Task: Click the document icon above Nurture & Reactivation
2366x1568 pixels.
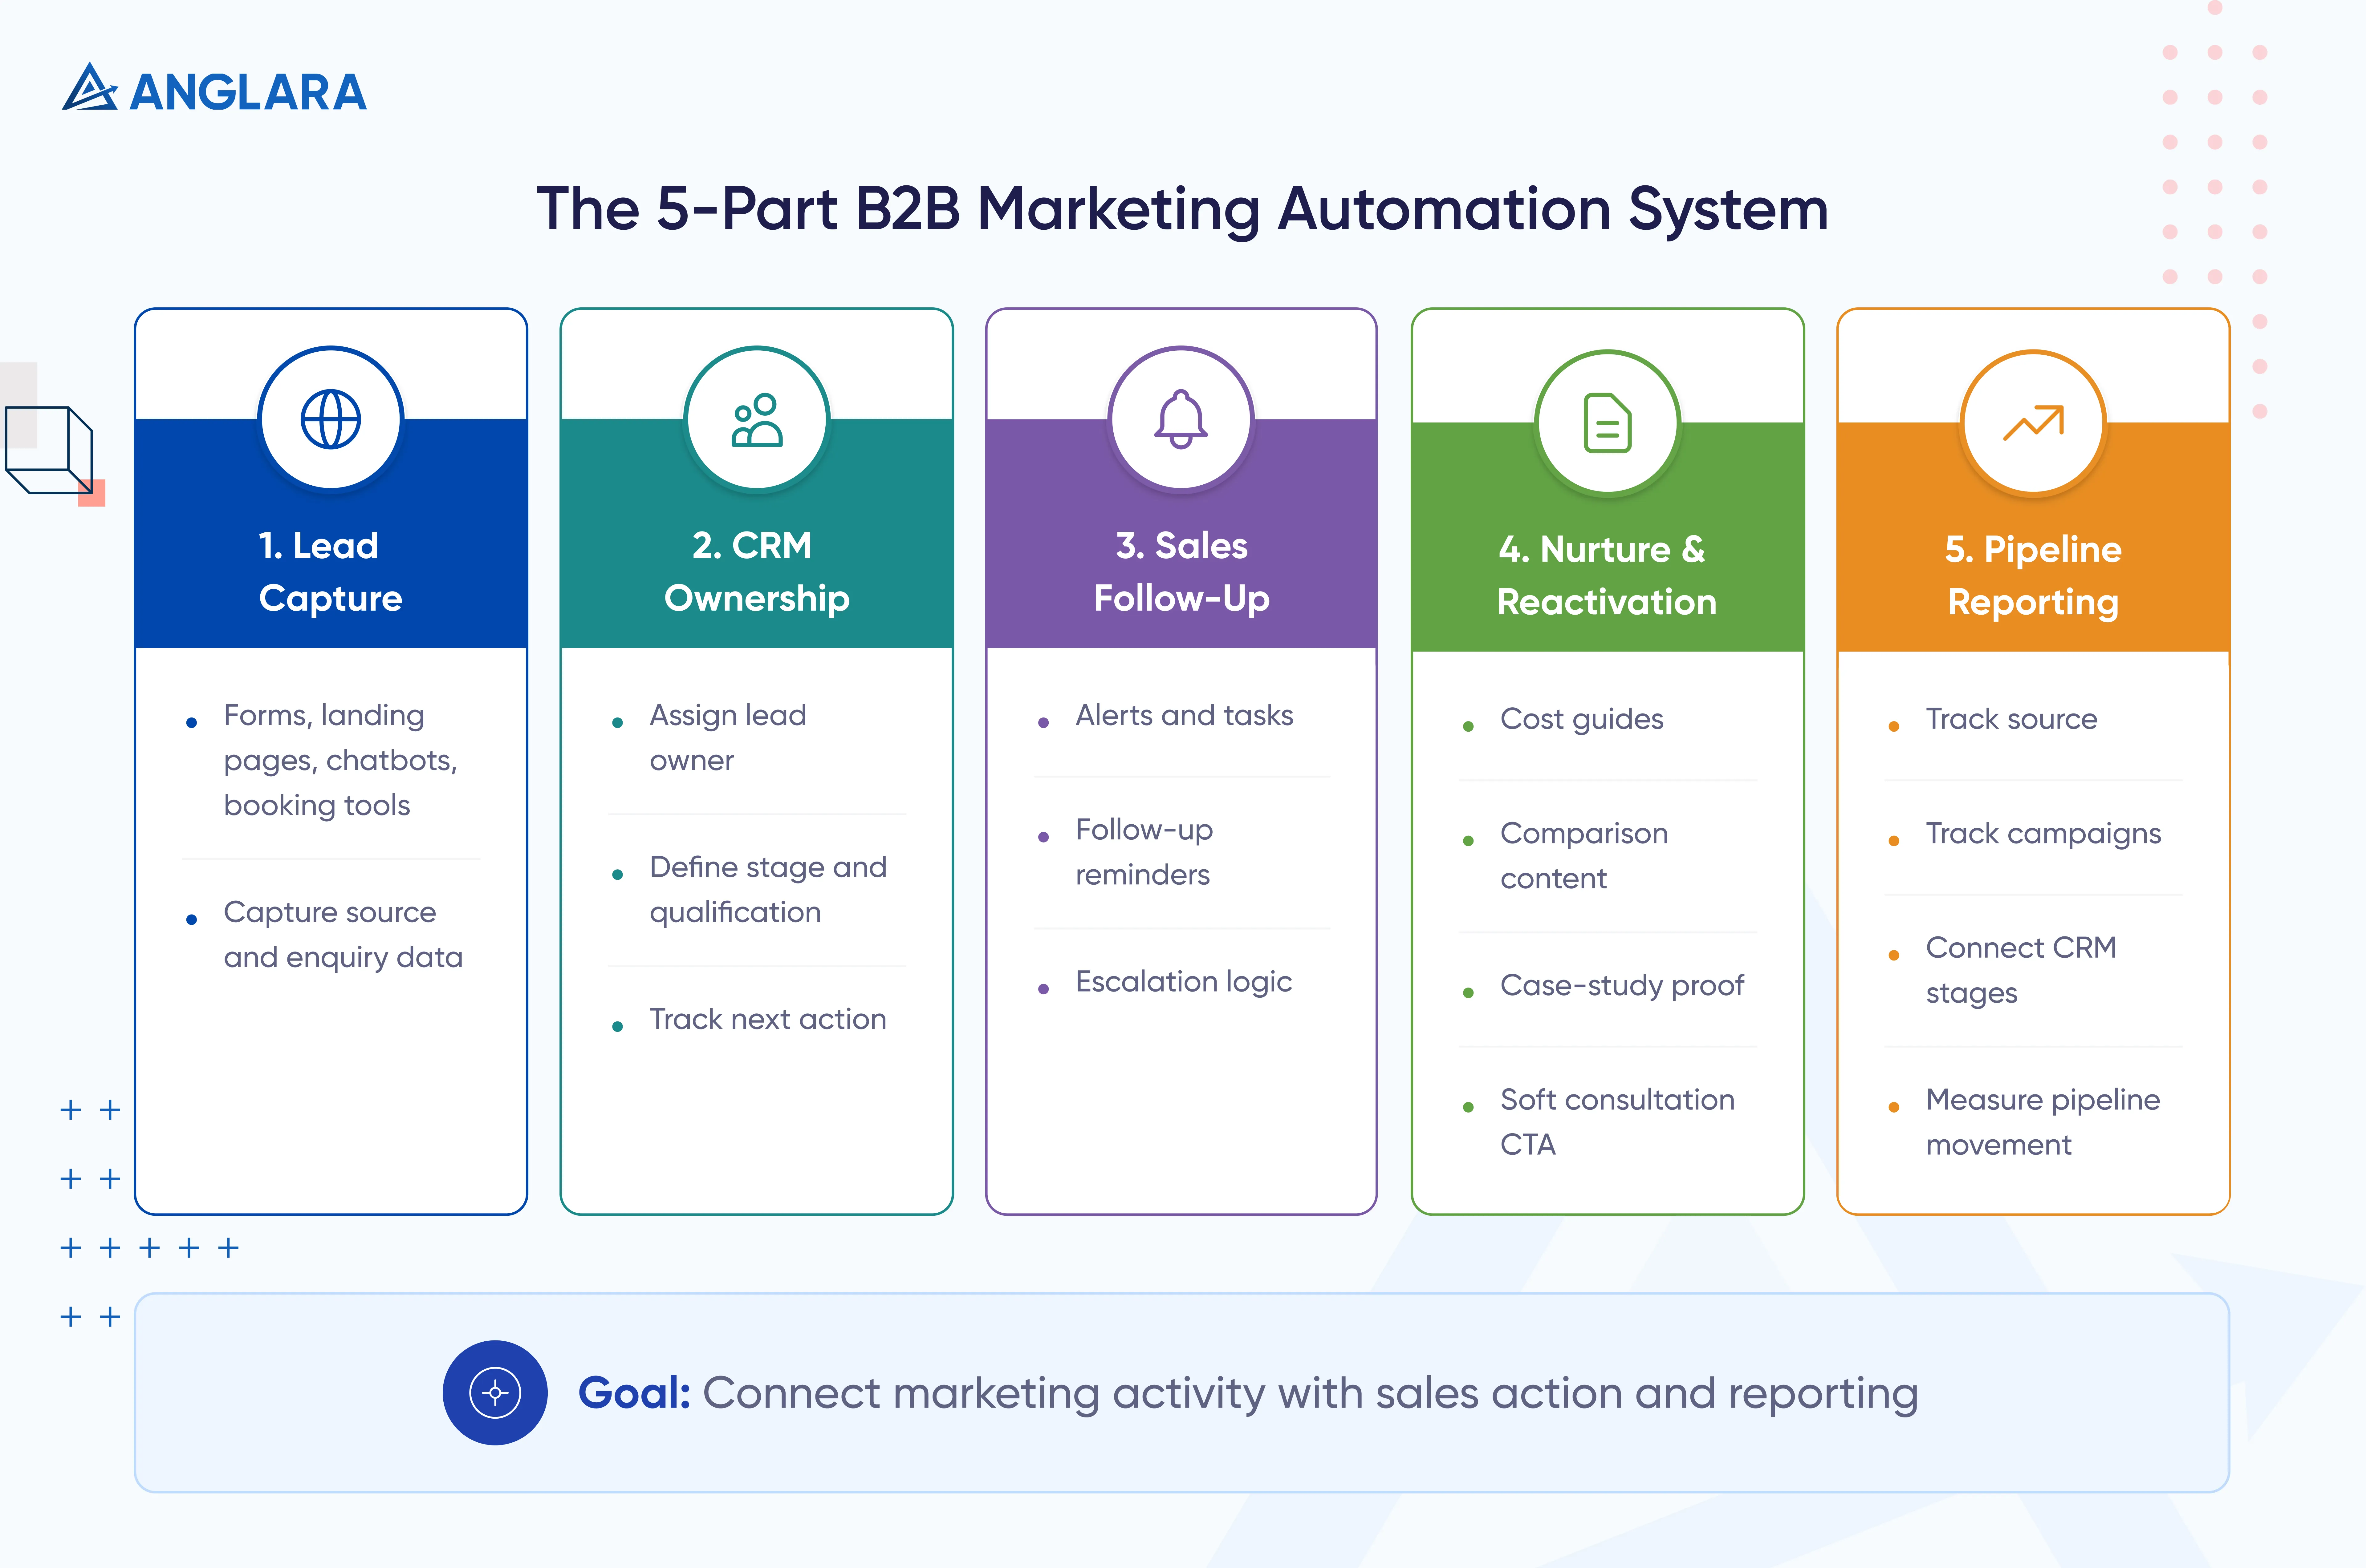Action: (1608, 423)
